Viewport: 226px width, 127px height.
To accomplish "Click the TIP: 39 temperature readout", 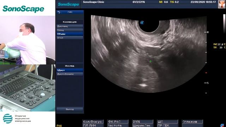I will coord(219,48).
